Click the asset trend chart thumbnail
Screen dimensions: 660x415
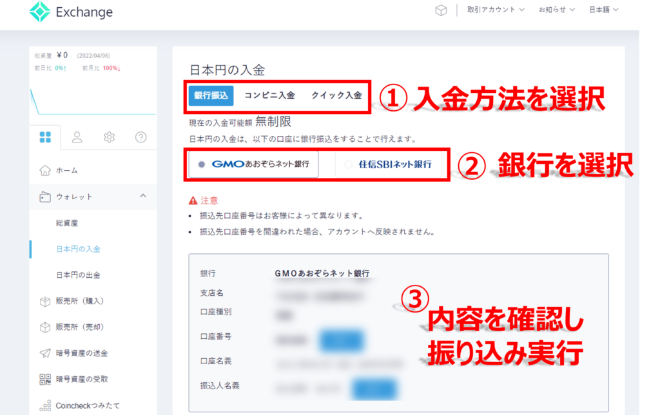click(x=93, y=100)
